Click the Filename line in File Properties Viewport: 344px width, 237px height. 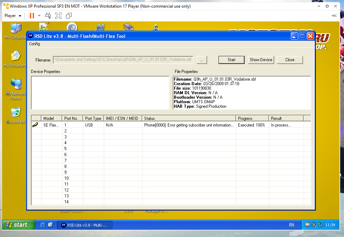(215, 79)
